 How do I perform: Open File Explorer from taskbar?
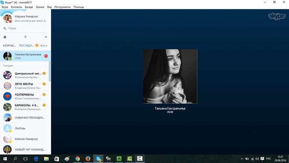[46, 159]
